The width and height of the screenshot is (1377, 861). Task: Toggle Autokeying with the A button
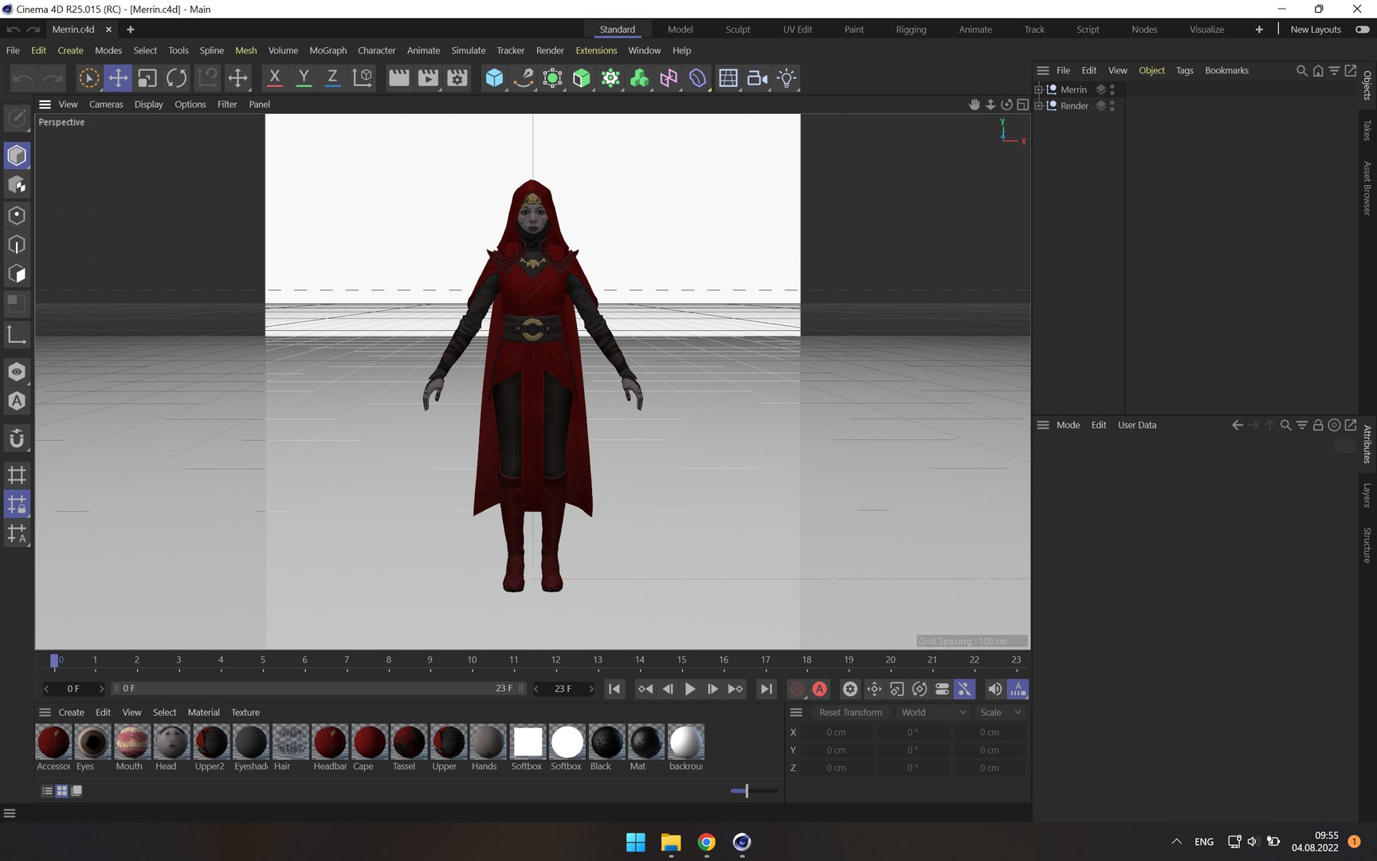click(820, 689)
